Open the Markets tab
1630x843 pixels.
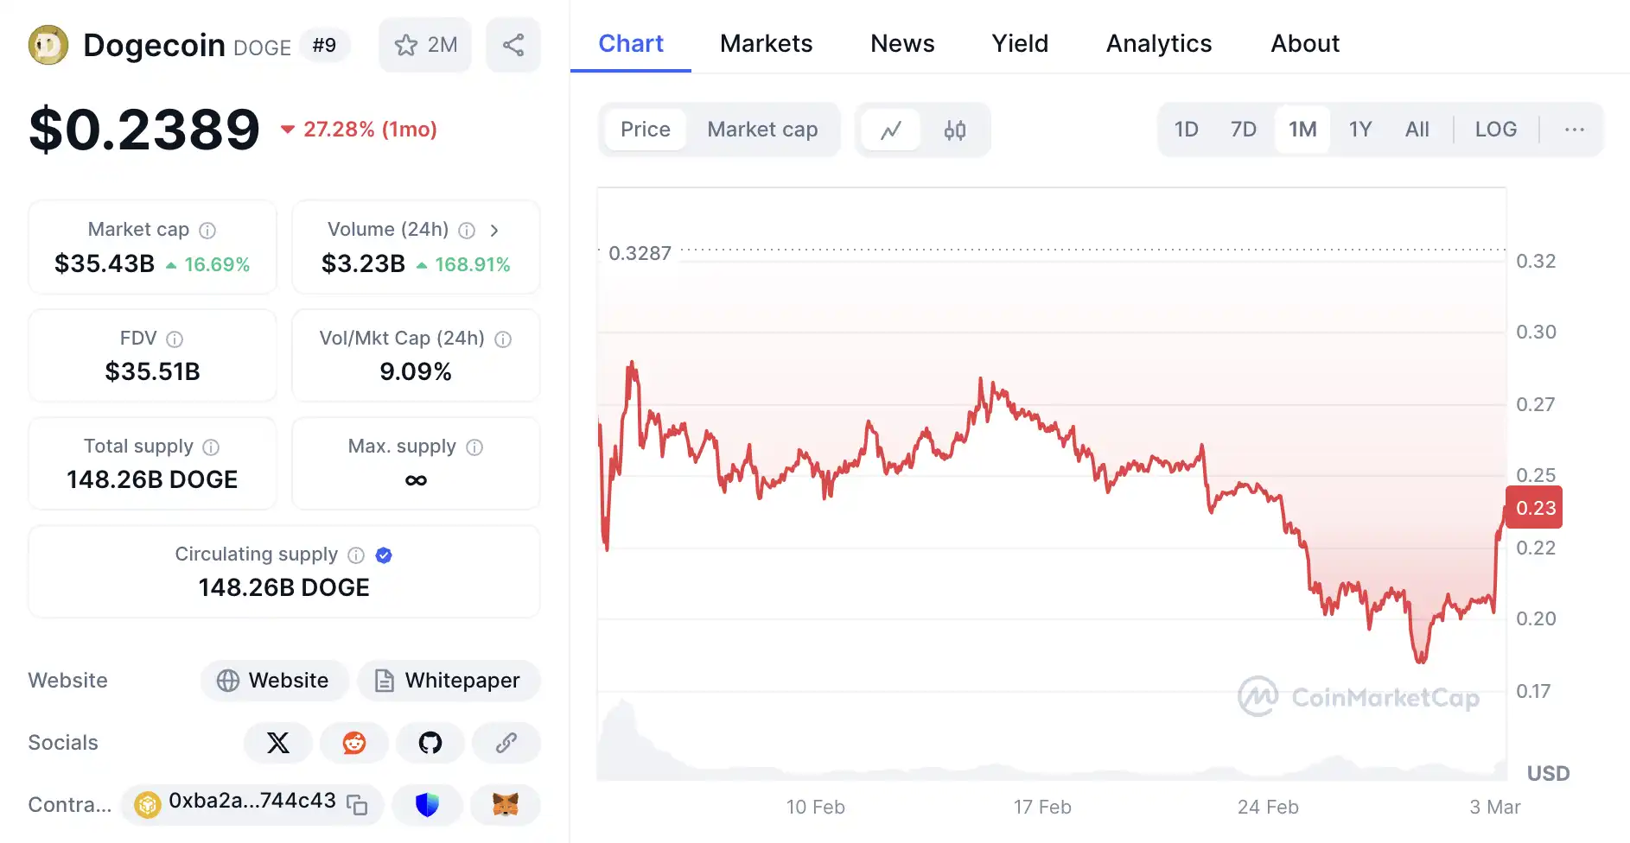point(766,43)
